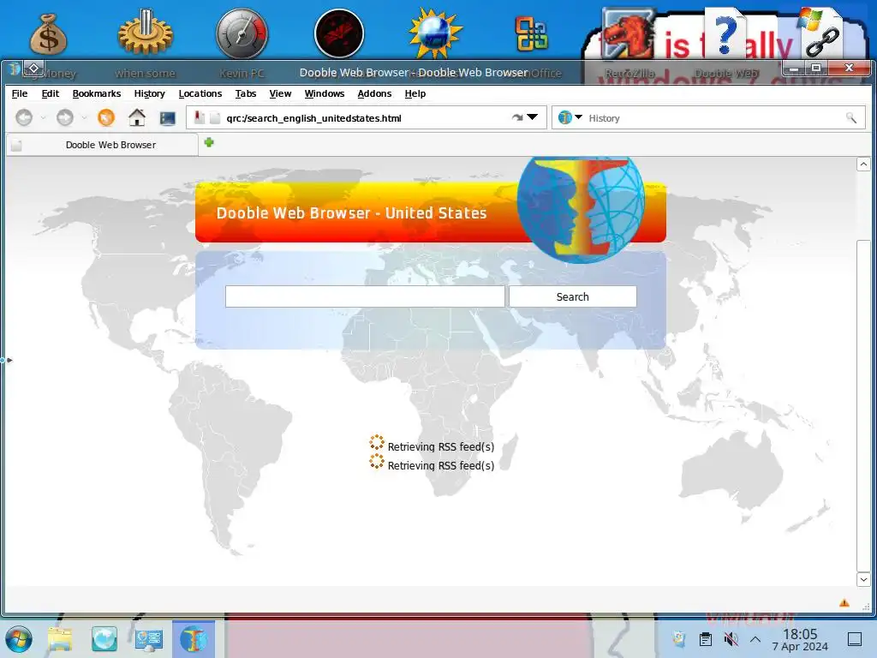Open the Bookmarks menu
The height and width of the screenshot is (658, 877).
[x=97, y=93]
